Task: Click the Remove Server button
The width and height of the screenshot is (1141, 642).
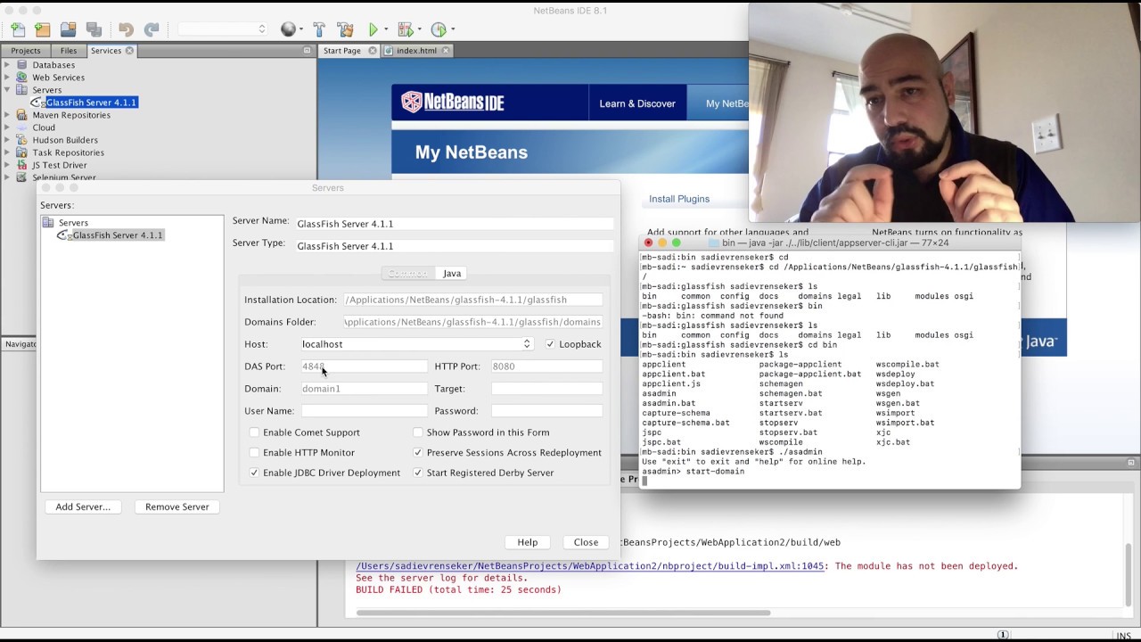Action: click(x=176, y=506)
